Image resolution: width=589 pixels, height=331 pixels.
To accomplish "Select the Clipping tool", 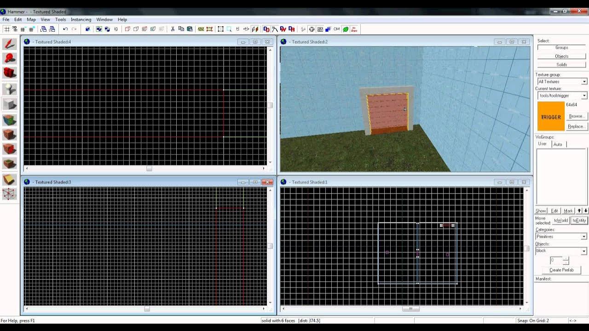I will tap(9, 179).
